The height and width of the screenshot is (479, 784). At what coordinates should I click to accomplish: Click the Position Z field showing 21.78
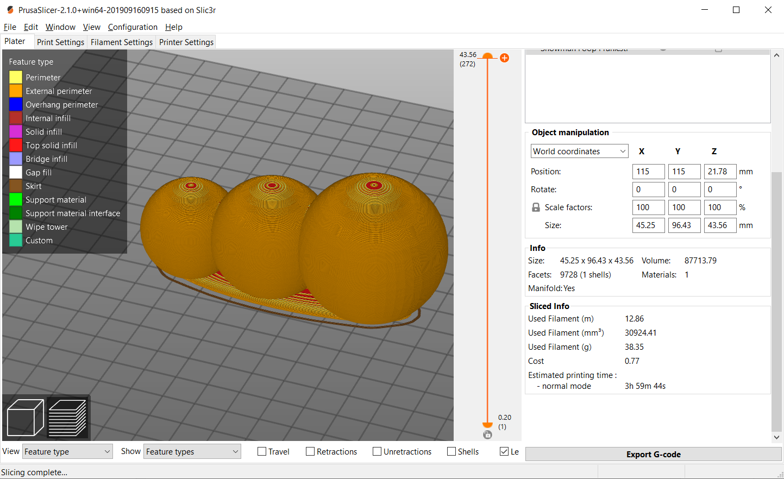720,172
